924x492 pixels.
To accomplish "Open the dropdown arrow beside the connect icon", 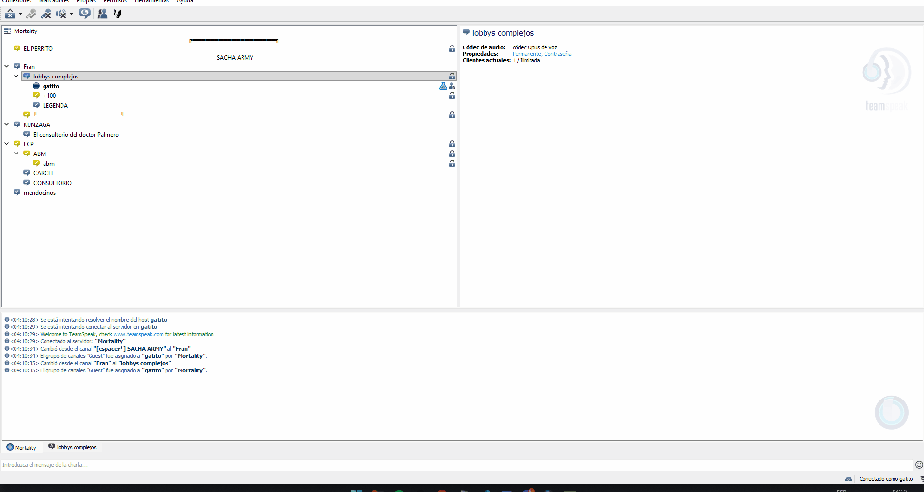I will 20,14.
